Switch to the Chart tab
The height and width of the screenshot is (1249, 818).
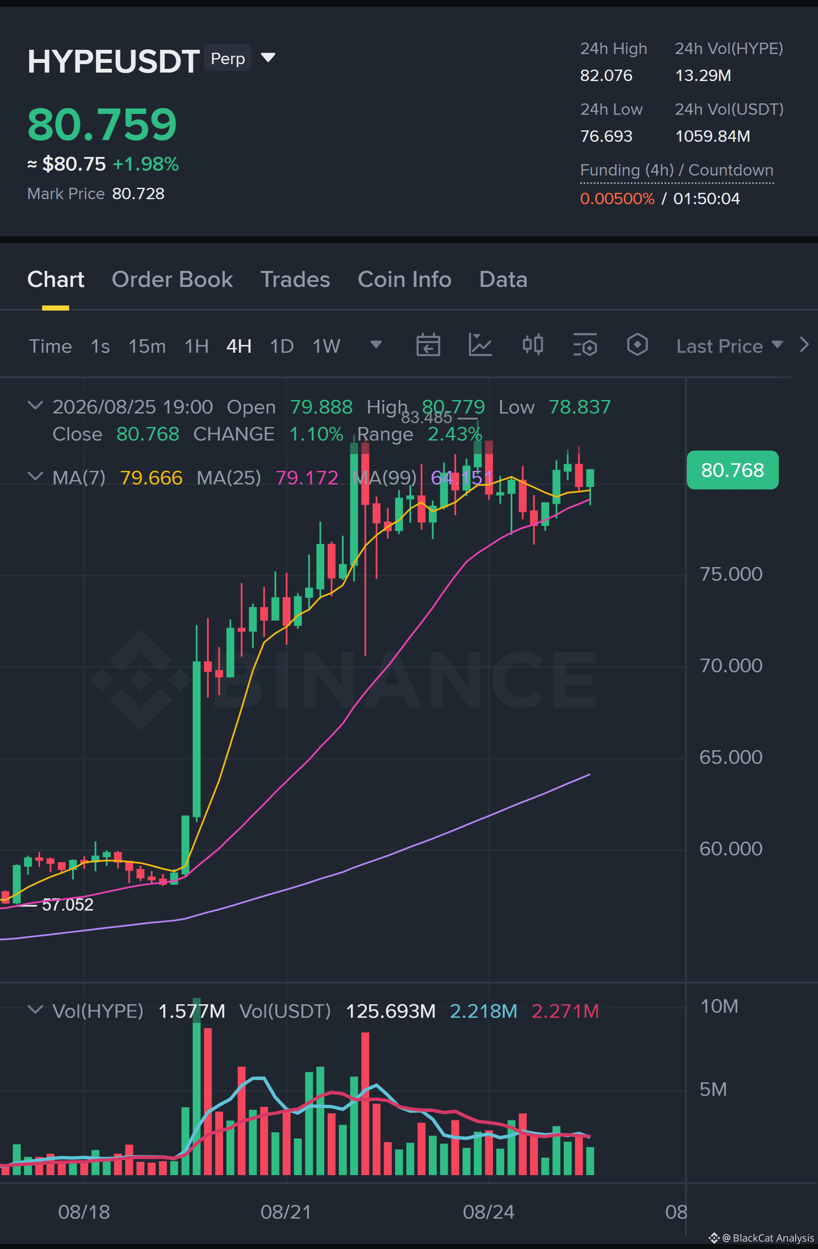[x=56, y=279]
